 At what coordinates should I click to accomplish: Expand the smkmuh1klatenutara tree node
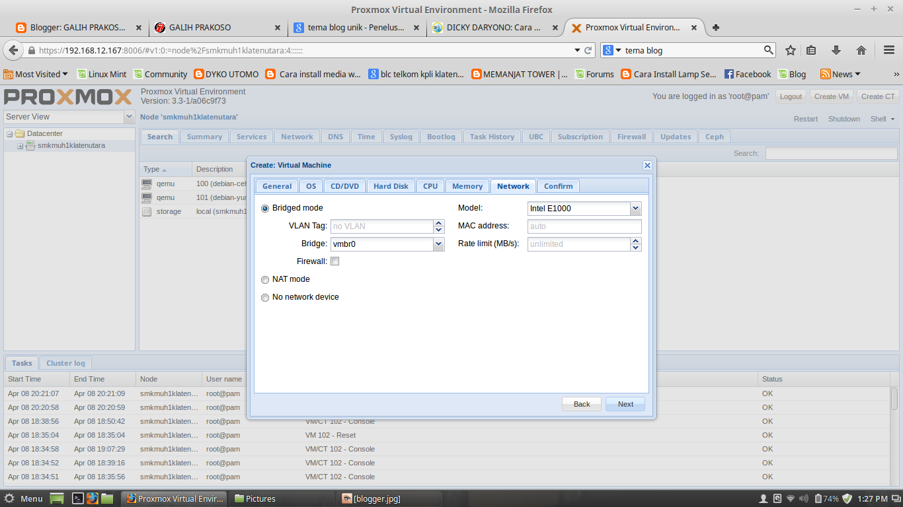point(20,146)
